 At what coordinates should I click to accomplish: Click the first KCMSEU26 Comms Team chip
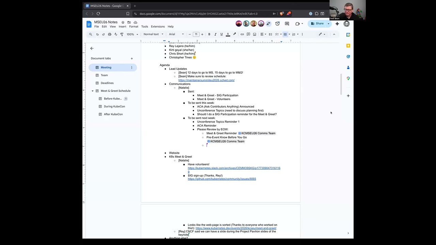(x=257, y=133)
